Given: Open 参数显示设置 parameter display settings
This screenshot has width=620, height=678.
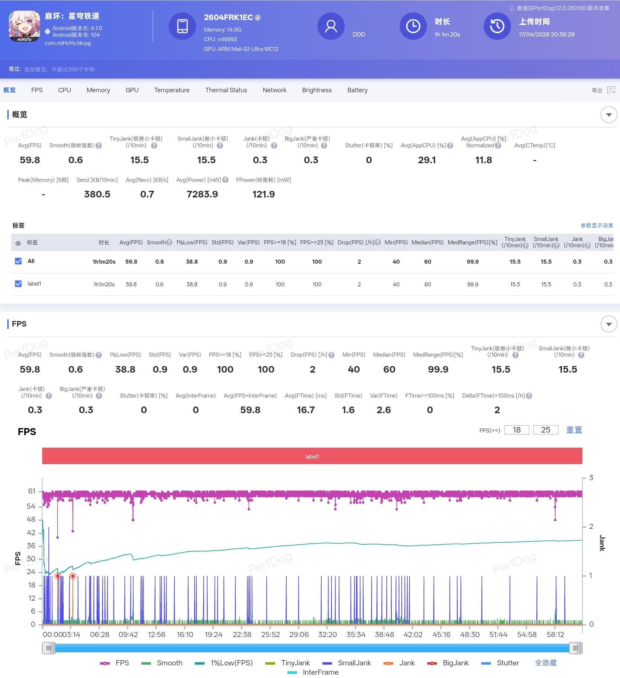Looking at the screenshot, I should (597, 225).
